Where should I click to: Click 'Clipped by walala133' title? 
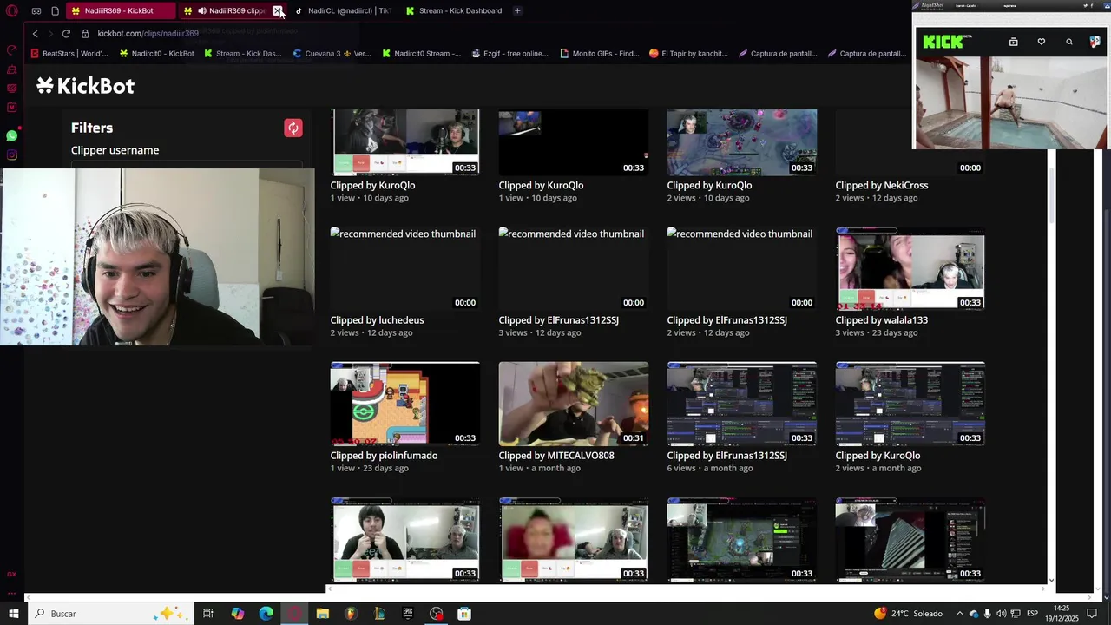click(881, 320)
